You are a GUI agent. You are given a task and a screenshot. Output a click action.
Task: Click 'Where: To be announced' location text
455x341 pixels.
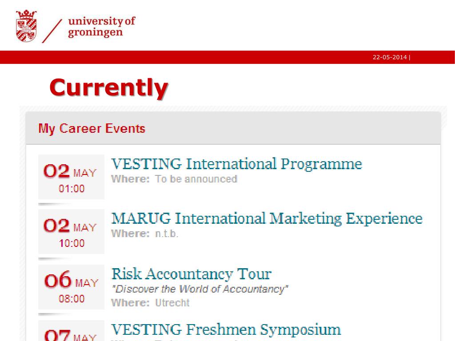point(174,179)
